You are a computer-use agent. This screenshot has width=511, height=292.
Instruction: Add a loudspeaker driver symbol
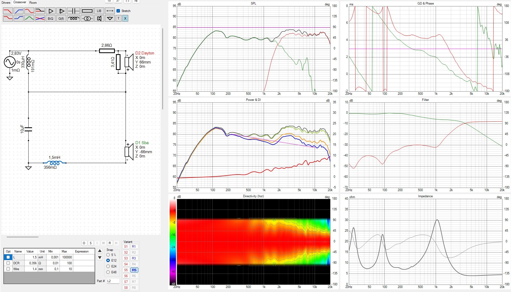pyautogui.click(x=99, y=18)
